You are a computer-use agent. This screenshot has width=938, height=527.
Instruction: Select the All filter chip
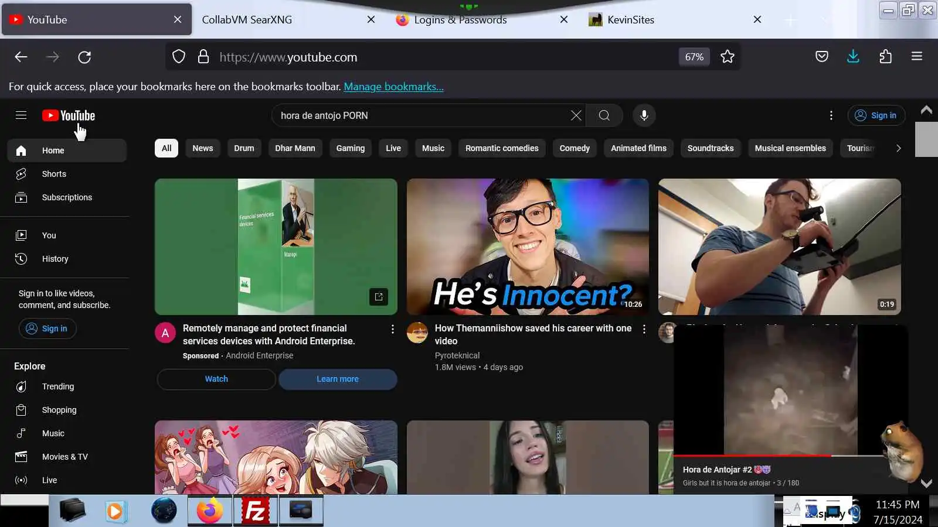click(x=166, y=148)
